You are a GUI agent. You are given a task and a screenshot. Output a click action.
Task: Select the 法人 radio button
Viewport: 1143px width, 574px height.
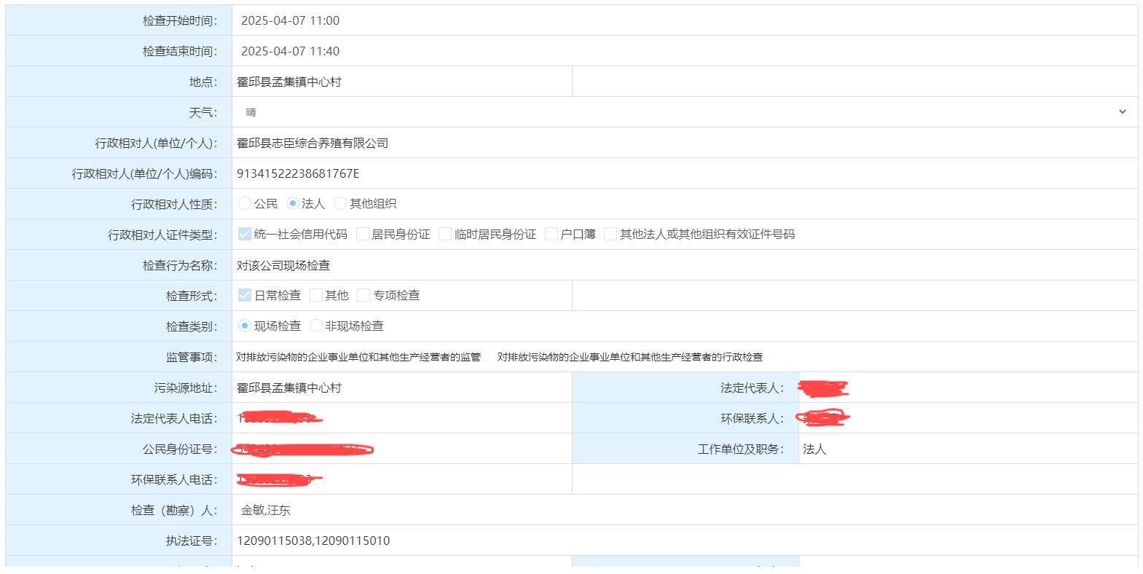(x=293, y=203)
